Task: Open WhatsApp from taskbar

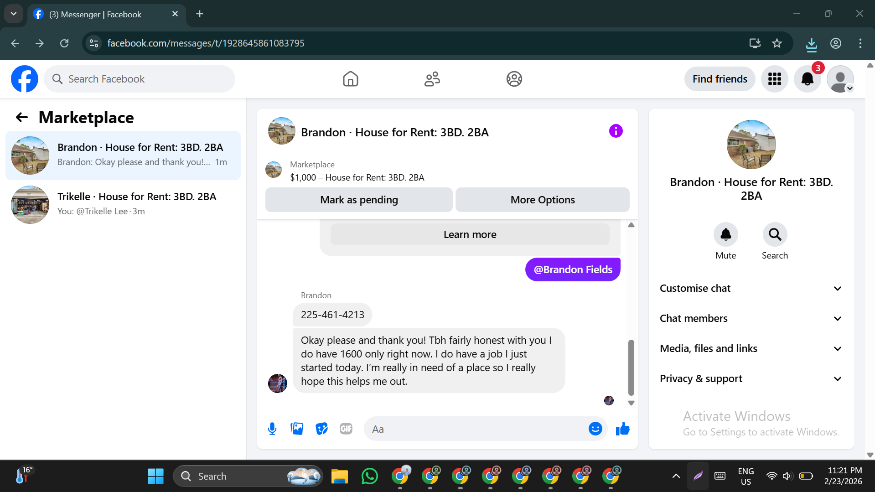Action: [x=369, y=476]
